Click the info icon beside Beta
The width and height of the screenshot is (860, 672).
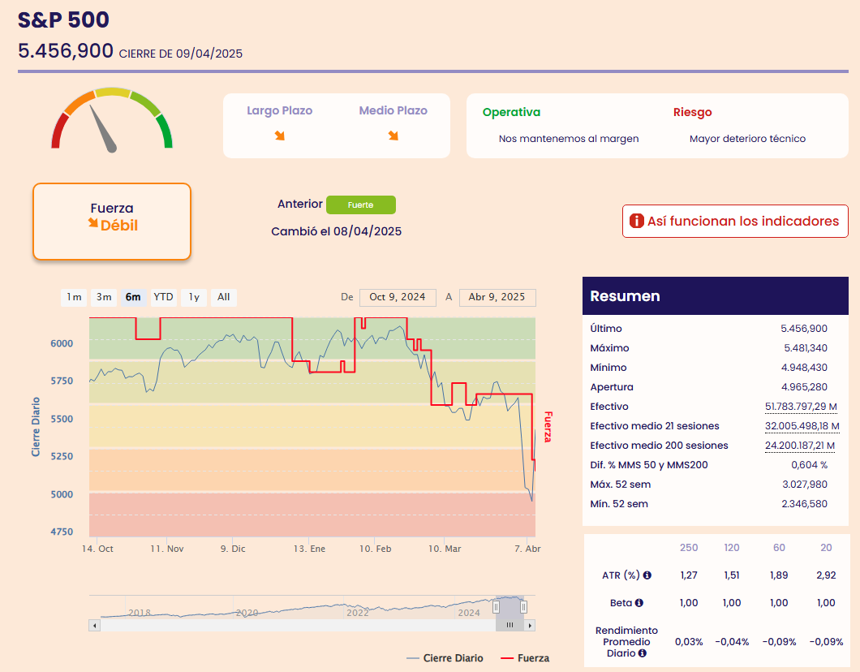click(639, 603)
